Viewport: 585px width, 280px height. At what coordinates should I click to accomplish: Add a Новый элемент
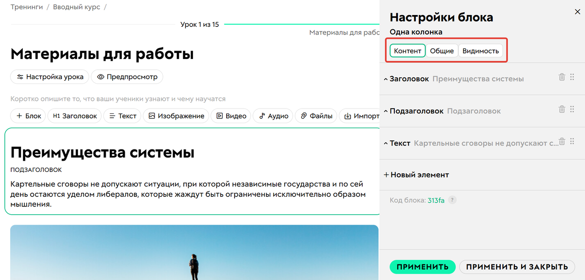(x=416, y=174)
